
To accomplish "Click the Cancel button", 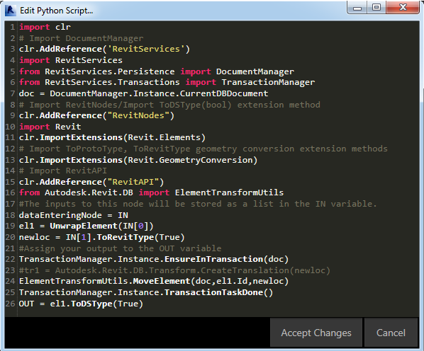I will [x=391, y=333].
